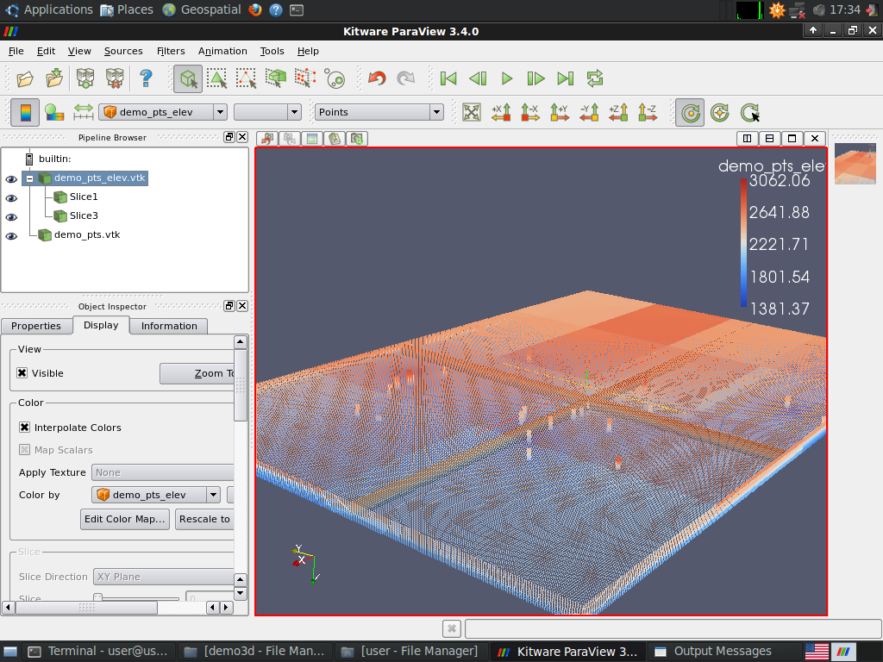Undo the camera move above the render view
This screenshot has height=662, width=883.
point(267,138)
